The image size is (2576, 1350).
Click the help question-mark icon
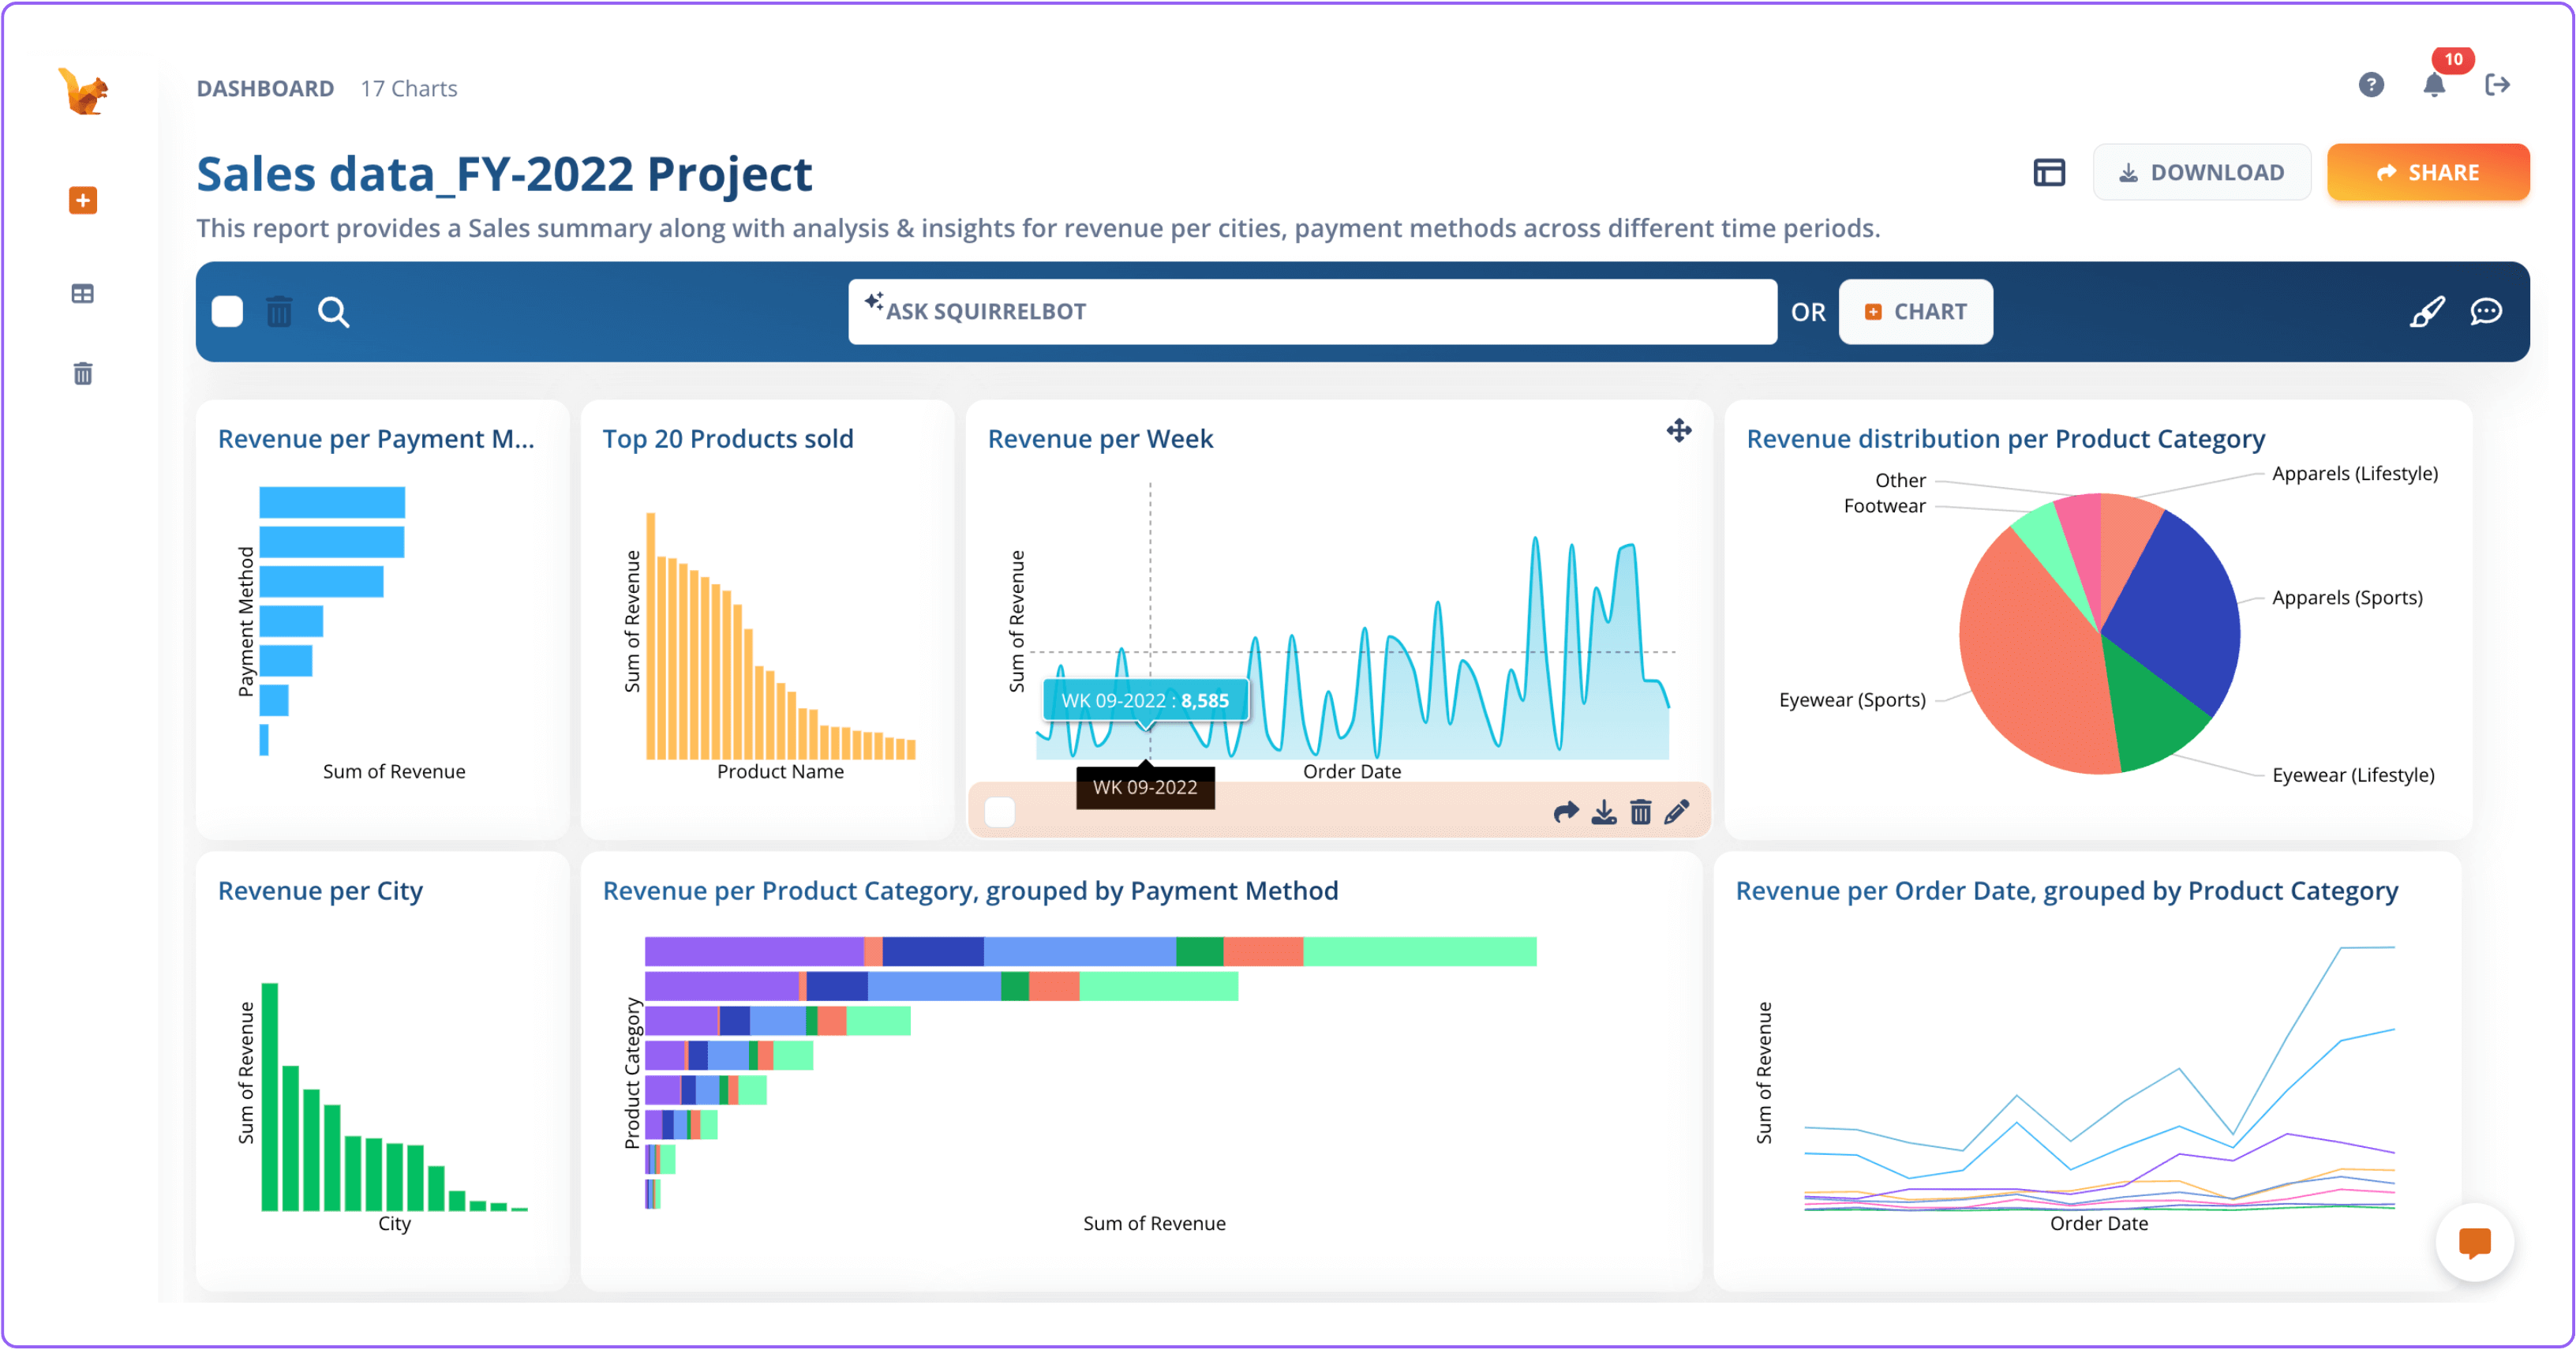pyautogui.click(x=2370, y=85)
